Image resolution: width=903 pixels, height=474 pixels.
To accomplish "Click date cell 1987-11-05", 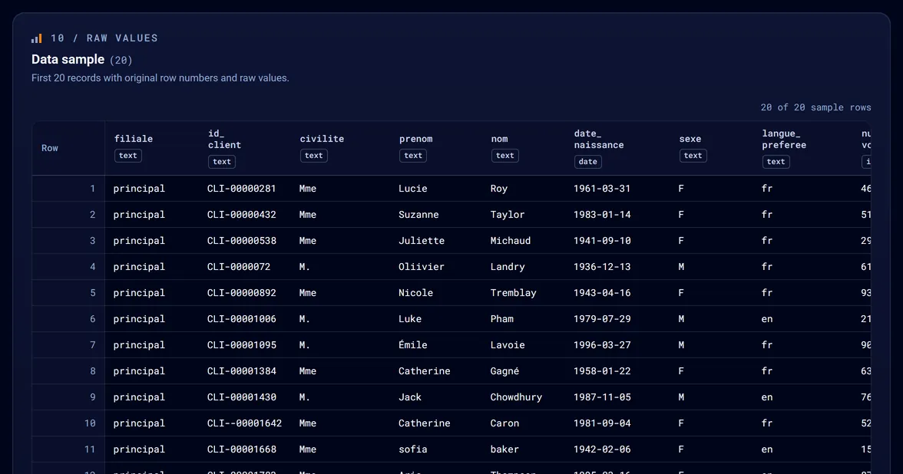I will coord(602,397).
